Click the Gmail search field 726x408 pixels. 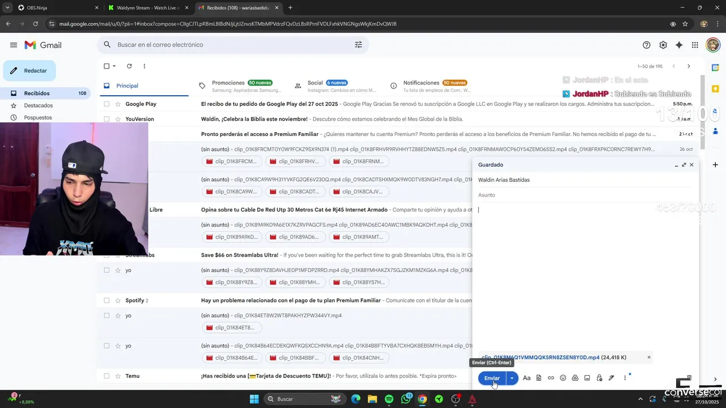(233, 45)
